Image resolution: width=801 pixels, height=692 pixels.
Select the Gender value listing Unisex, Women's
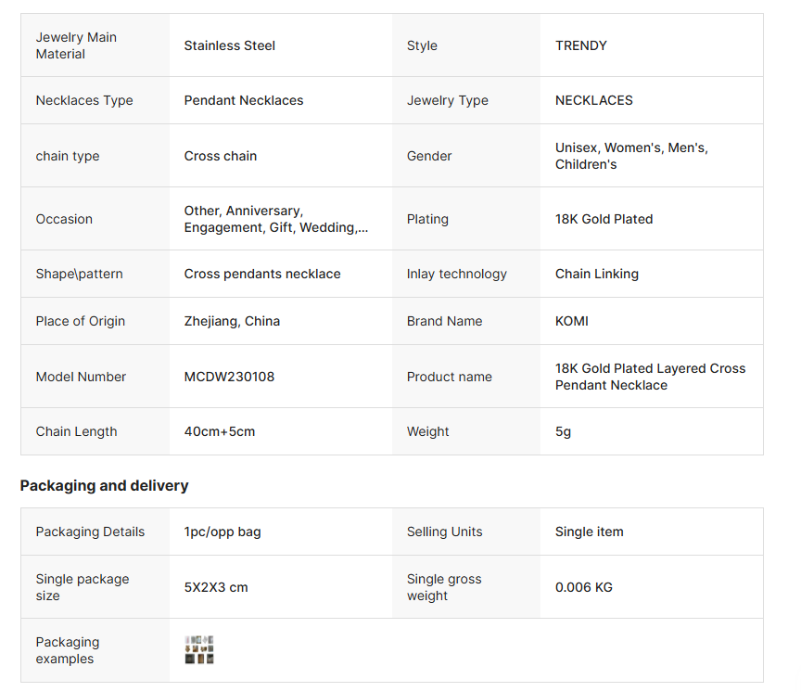tap(631, 156)
